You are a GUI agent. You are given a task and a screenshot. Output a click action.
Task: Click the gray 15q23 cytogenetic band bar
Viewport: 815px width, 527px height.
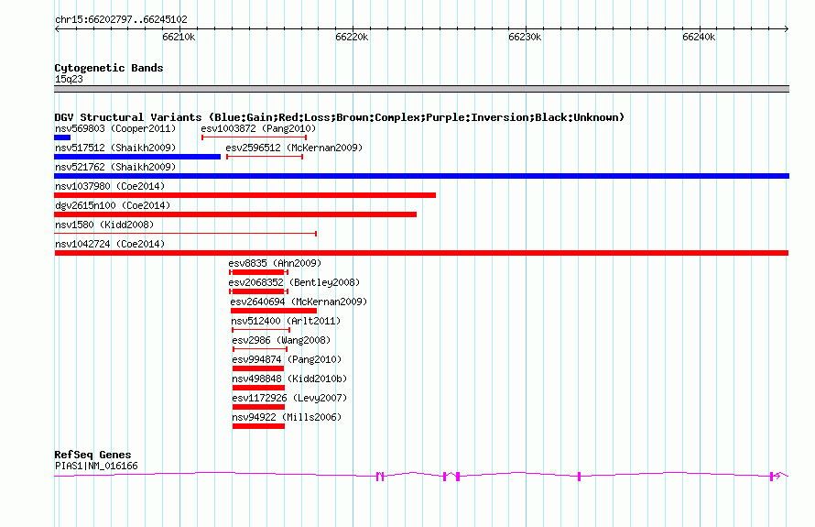(x=421, y=89)
